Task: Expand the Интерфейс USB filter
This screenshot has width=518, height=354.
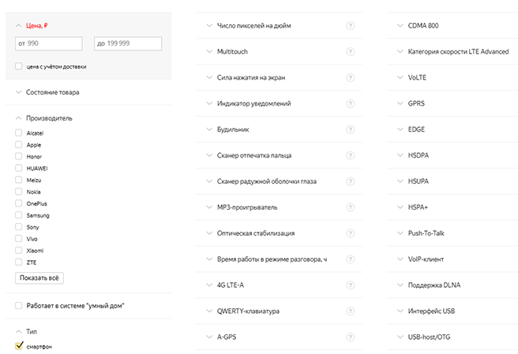Action: 430,311
